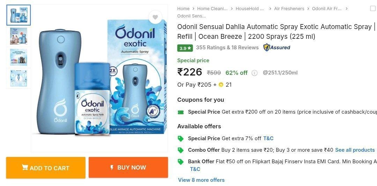Add product to wishlist with heart icon
The image size is (377, 186).
coord(155,17)
